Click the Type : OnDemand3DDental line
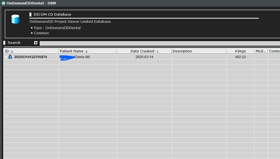This screenshot has height=159, width=280. pos(57,28)
